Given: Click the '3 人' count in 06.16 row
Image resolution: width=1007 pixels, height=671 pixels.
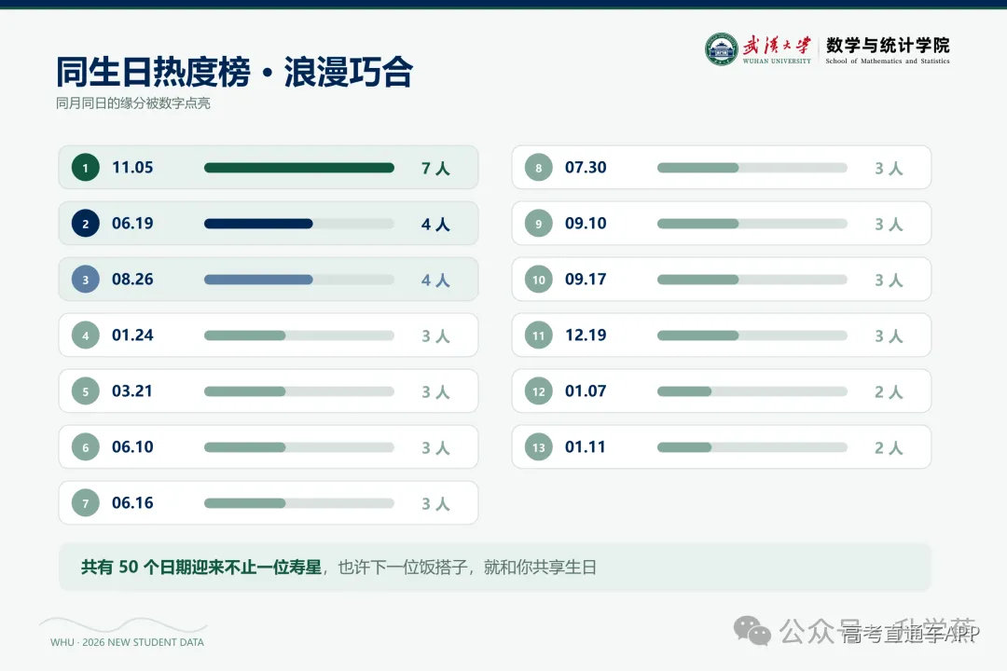Looking at the screenshot, I should [x=435, y=503].
